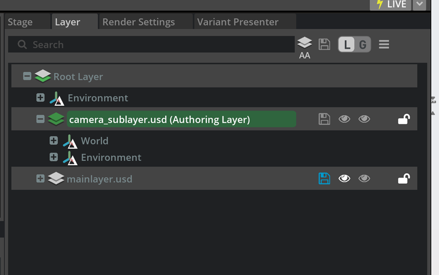Toggle the lock on mainlayer.usd

(x=403, y=179)
